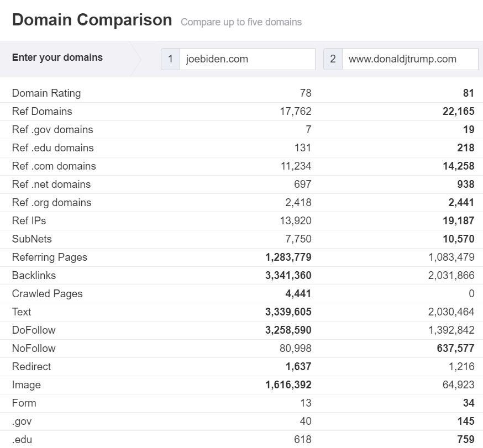Click Text row value 2,030,464
Viewport: 483px width, 448px height.
[x=452, y=312]
